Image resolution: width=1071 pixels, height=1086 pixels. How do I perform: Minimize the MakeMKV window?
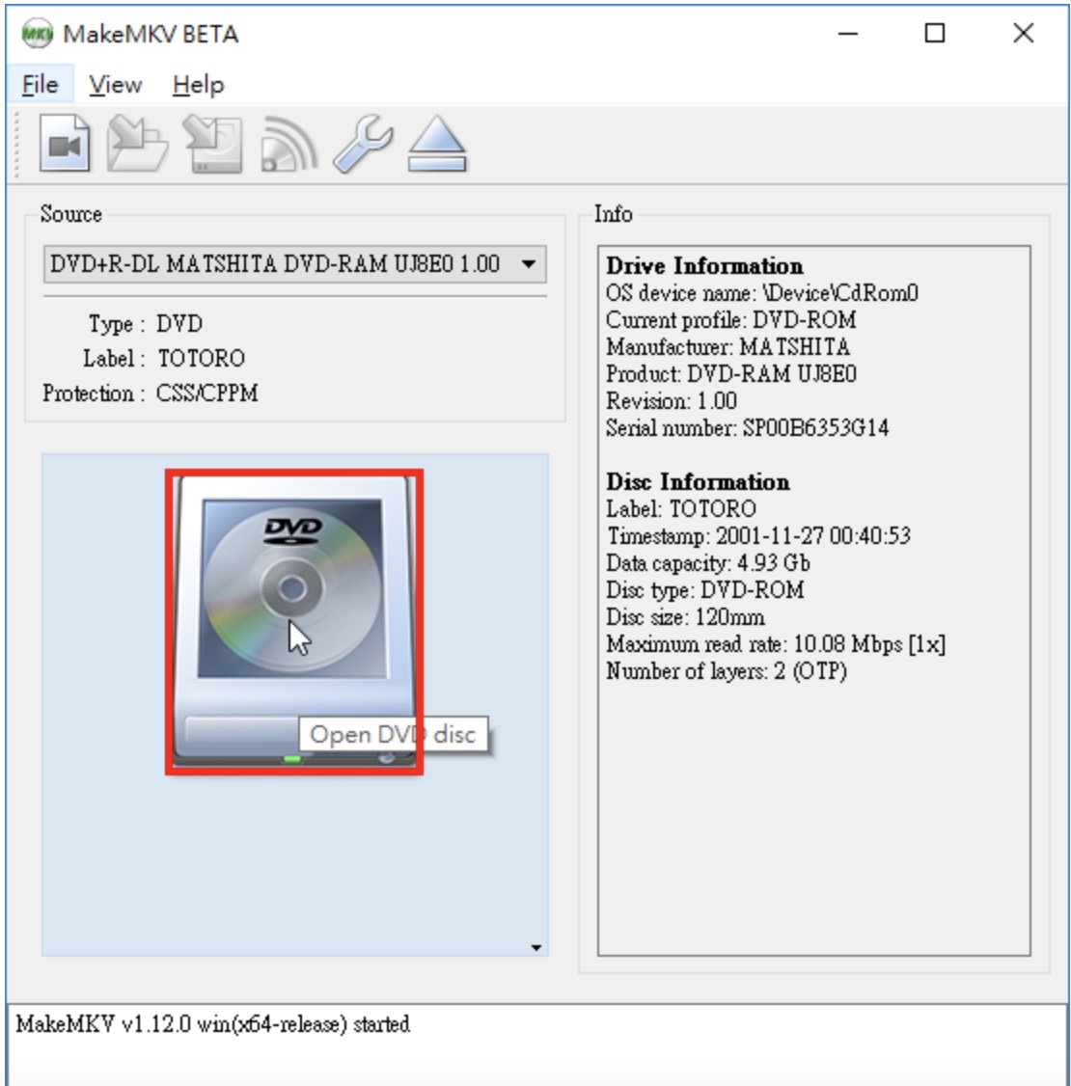point(848,33)
